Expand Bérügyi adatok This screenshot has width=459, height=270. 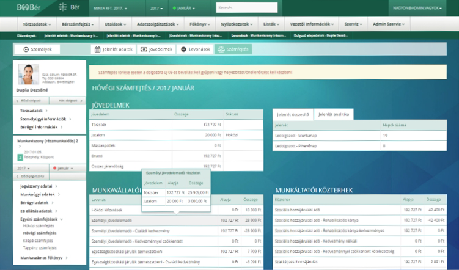pos(37,202)
